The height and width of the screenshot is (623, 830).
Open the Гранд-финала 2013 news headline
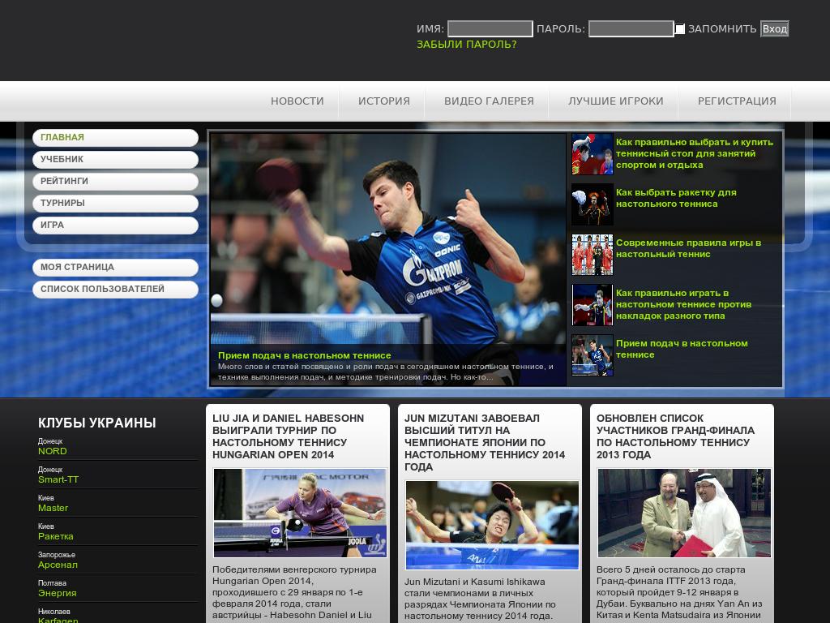[675, 436]
